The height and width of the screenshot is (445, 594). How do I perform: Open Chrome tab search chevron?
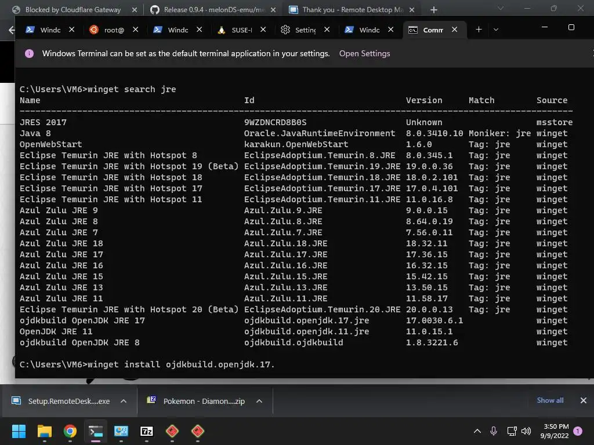(x=501, y=8)
